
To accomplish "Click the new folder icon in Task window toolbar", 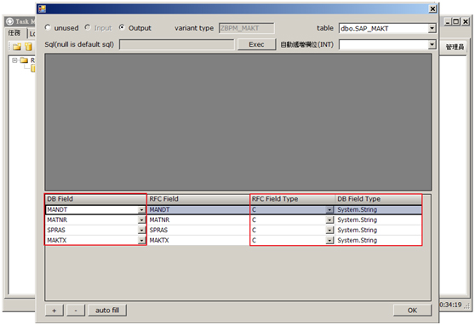I will [17, 47].
